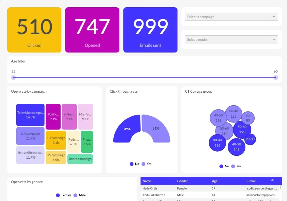Click the a.odio.semper@egest... email cell
The width and height of the screenshot is (287, 201).
click(261, 188)
